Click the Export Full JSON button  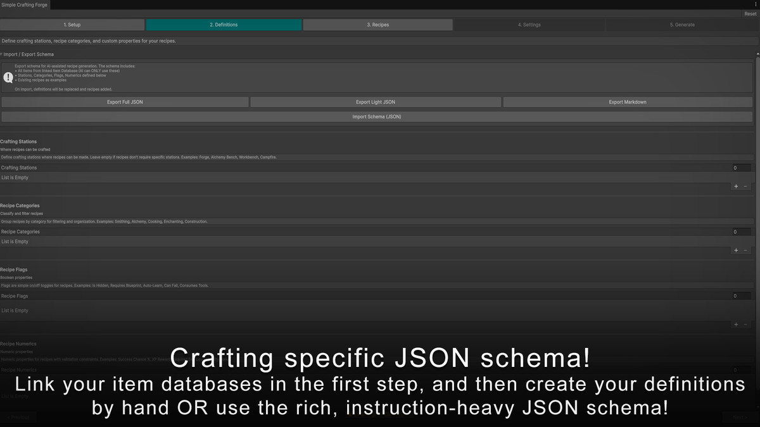[x=126, y=102]
